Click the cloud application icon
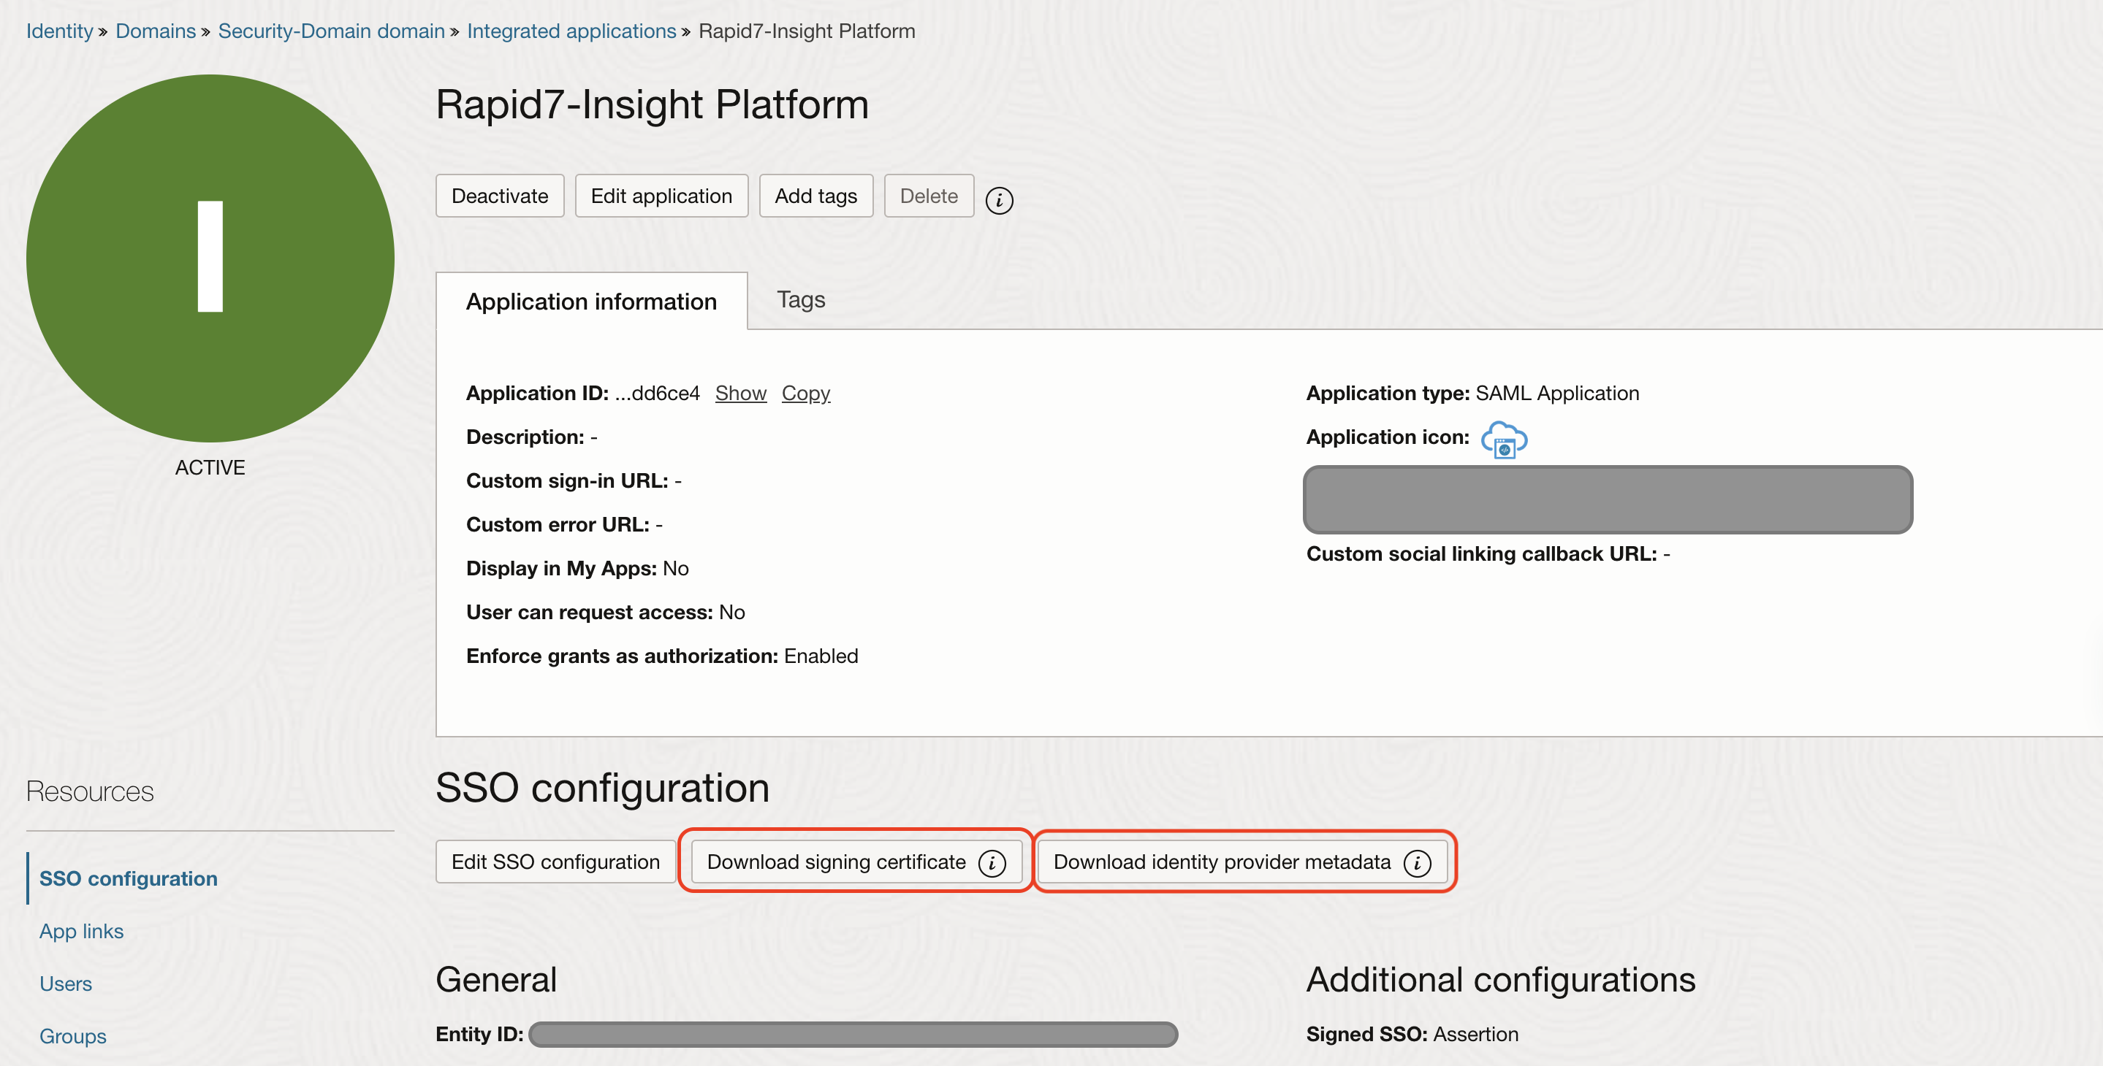The height and width of the screenshot is (1066, 2103). tap(1504, 439)
